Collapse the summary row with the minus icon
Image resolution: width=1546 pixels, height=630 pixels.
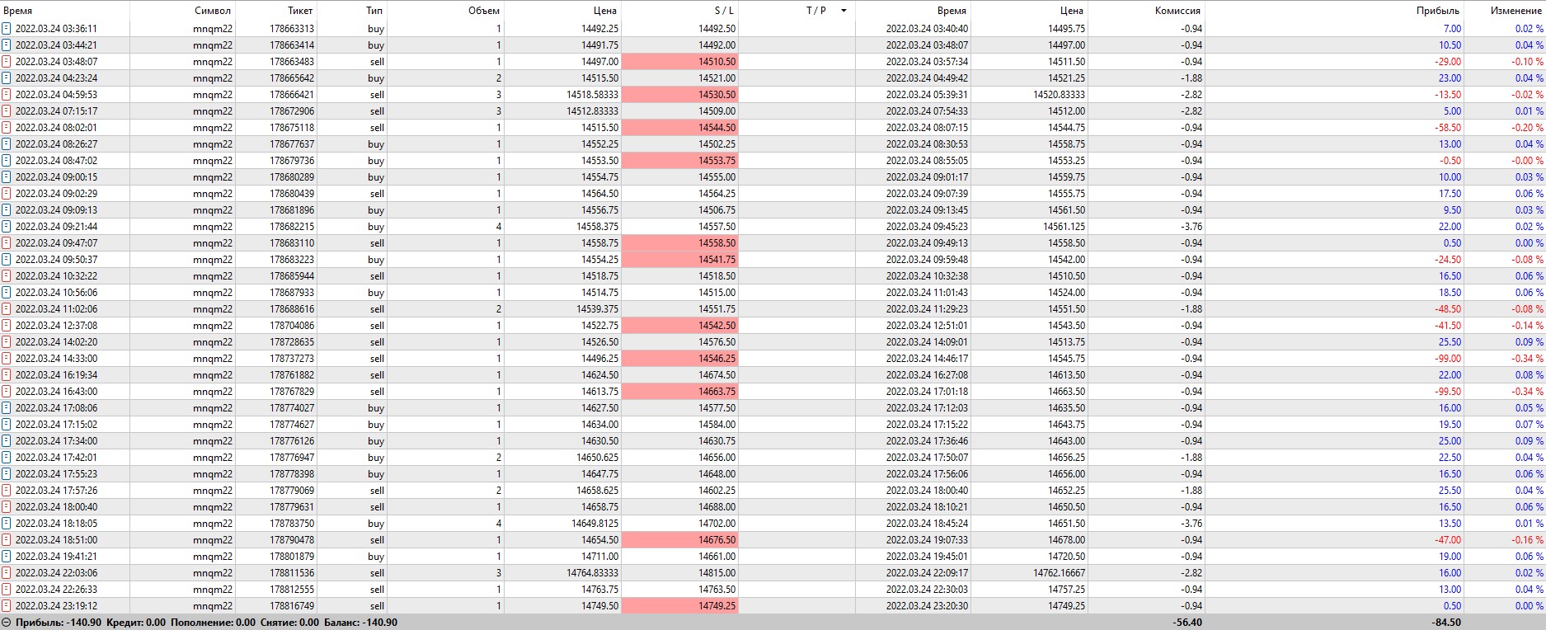(7, 623)
